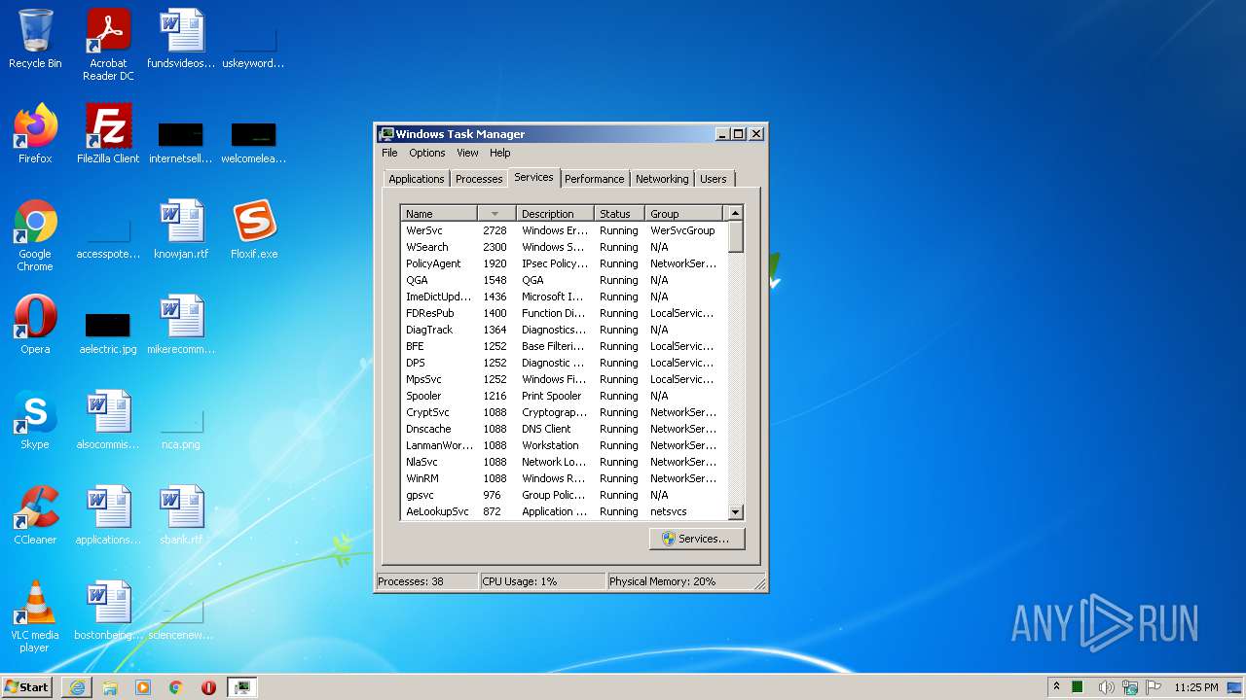Switch to the Processes tab
Screen dimensions: 1246x700
tap(479, 179)
